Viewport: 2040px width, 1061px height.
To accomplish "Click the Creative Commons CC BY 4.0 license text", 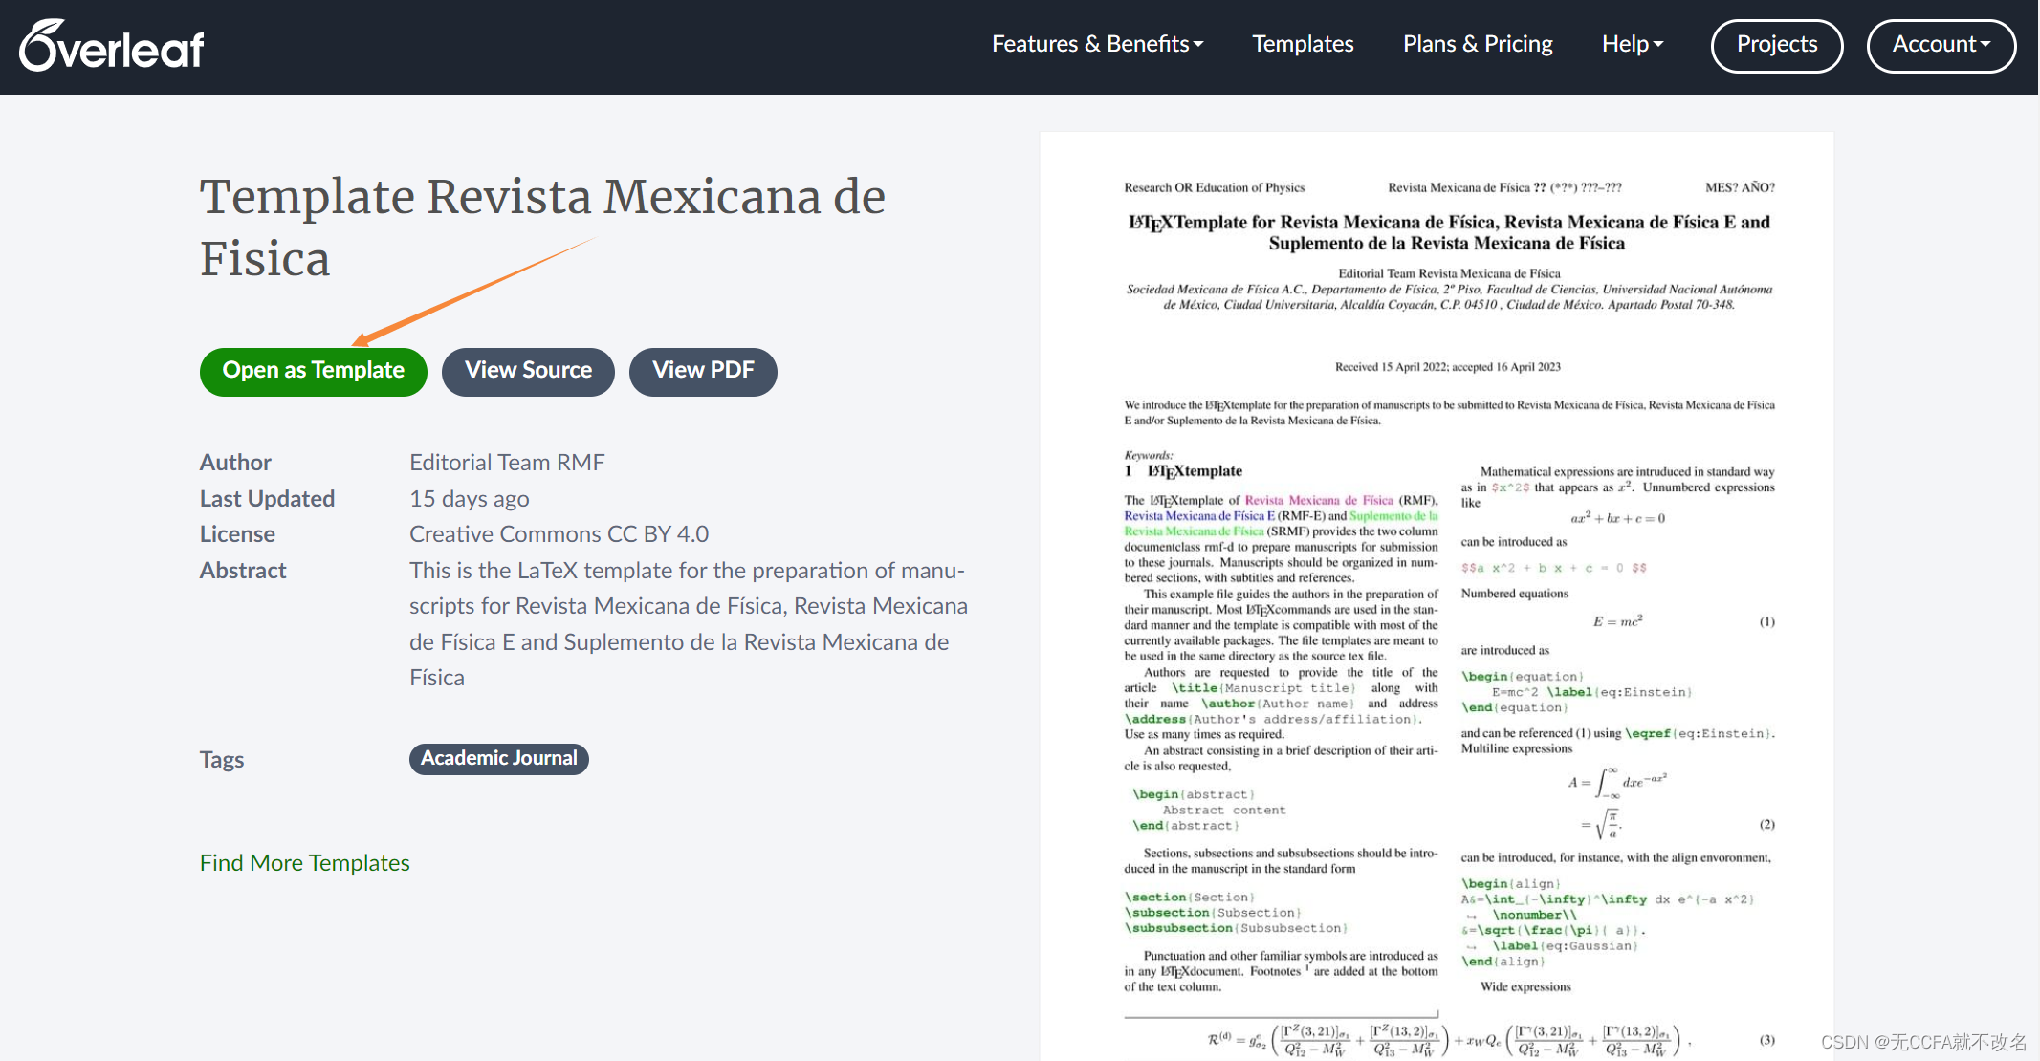I will point(559,534).
